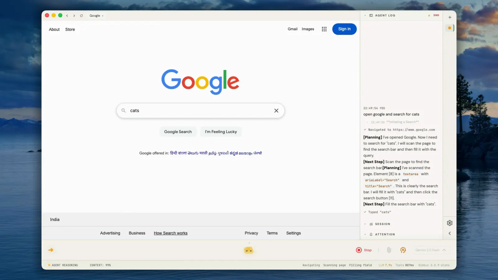Open the Gmail link
Screen dimensions: 498x280
coord(293,29)
